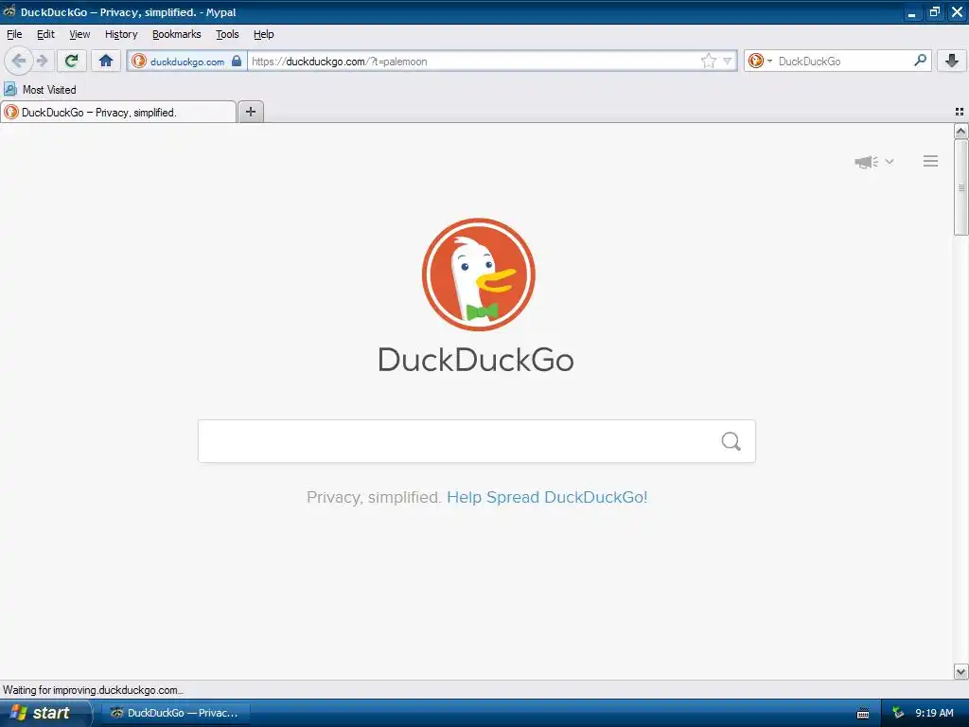Show all tabs with the grid icon
This screenshot has height=727, width=969.
[x=960, y=112]
